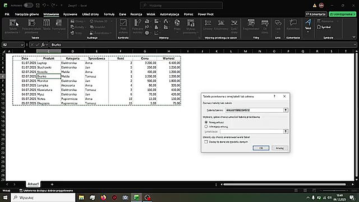Click the Fragmentator slicer icon
This screenshot has width=359, height=202.
click(251, 23)
